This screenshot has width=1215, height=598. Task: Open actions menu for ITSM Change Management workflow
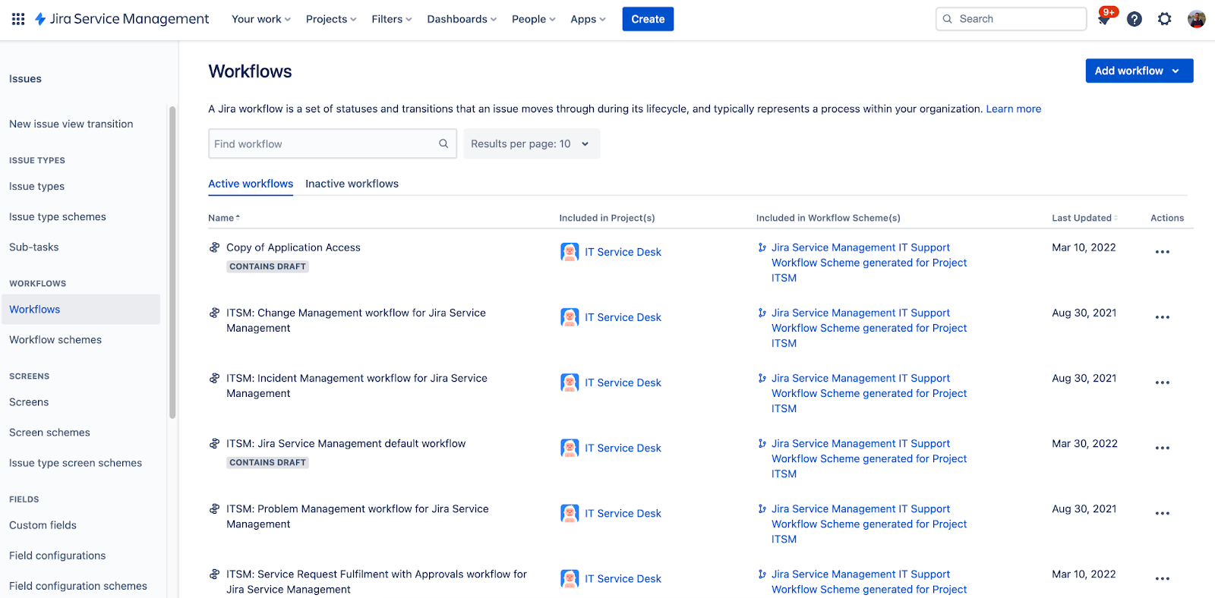(1163, 317)
